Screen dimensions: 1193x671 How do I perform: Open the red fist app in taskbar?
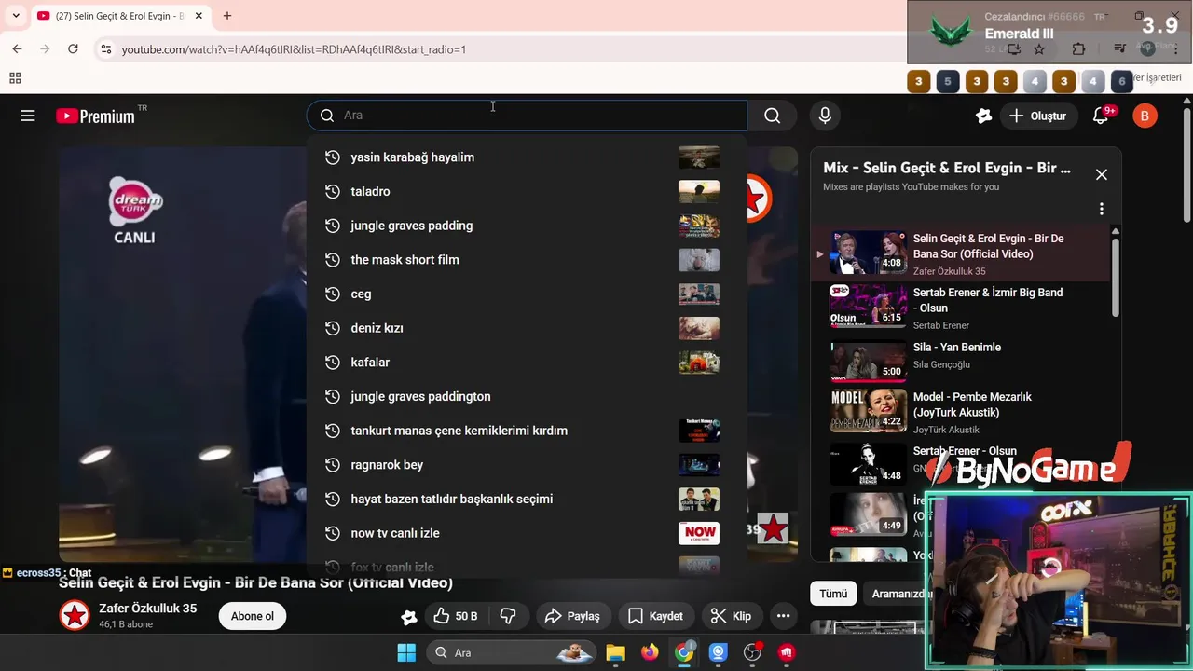pos(787,652)
